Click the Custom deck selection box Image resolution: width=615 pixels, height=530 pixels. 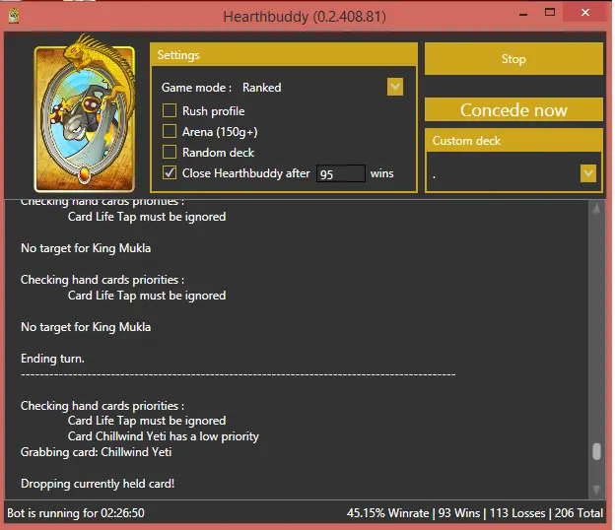(x=513, y=172)
